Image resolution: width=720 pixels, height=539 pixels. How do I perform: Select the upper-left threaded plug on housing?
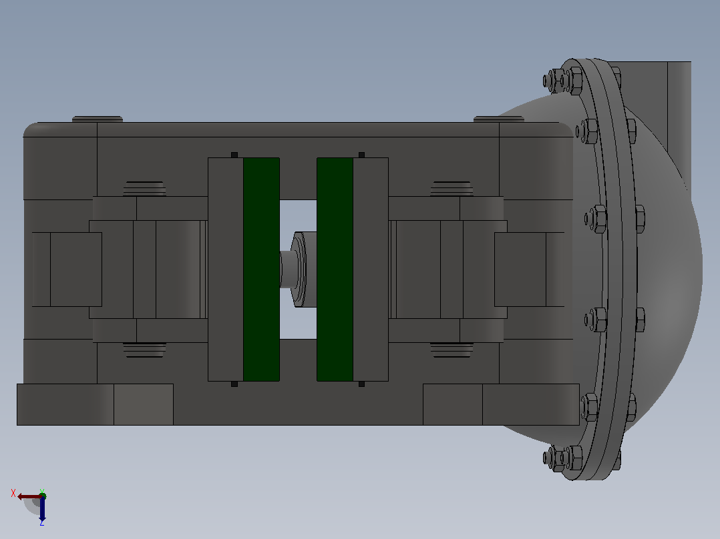click(144, 189)
